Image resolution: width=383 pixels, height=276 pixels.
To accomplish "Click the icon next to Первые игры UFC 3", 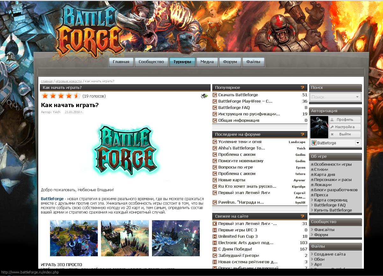I will 215,230.
